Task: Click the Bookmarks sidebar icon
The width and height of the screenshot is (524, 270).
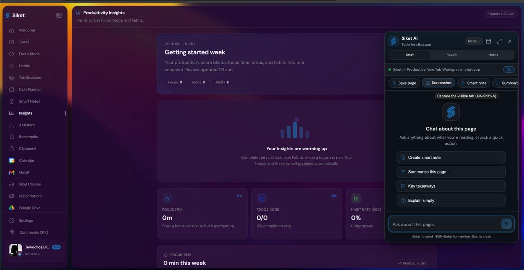Action: [11, 137]
